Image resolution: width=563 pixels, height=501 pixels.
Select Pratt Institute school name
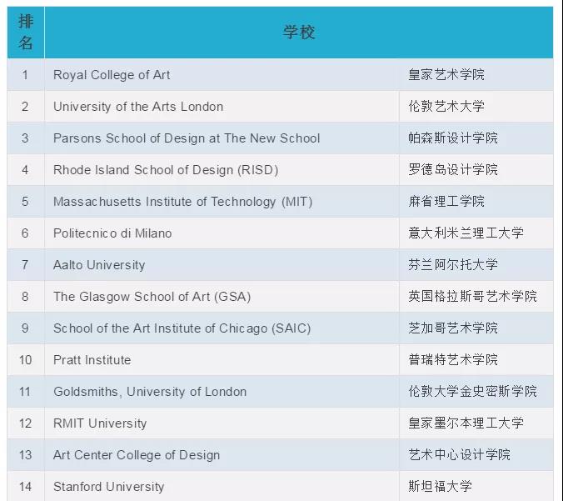(92, 360)
